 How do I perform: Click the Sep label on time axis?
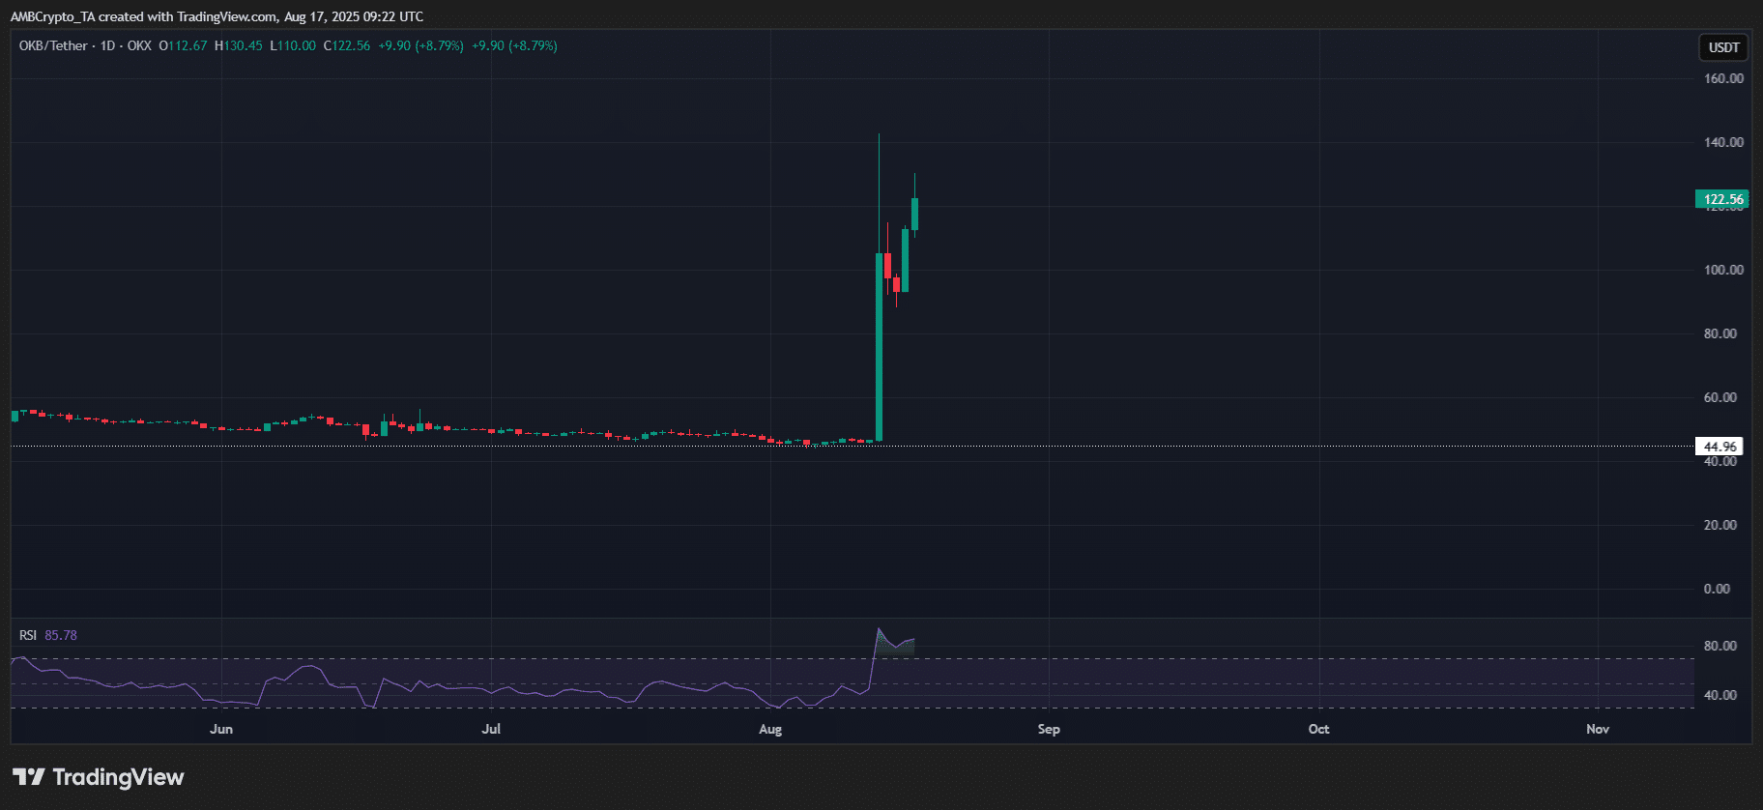click(x=1049, y=729)
